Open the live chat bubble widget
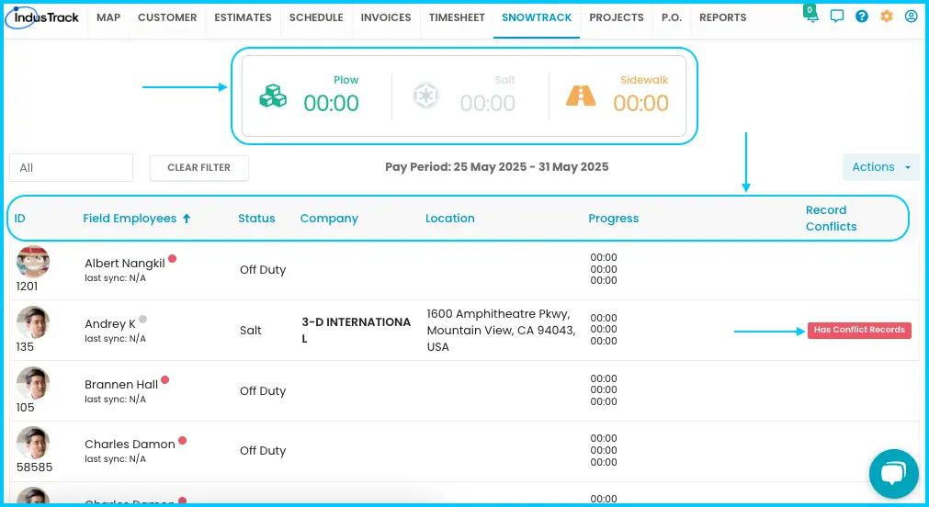This screenshot has width=929, height=507. [893, 473]
